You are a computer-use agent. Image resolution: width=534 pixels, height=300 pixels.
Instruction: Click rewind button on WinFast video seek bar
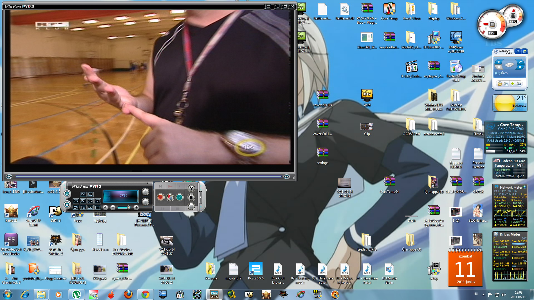pos(9,177)
